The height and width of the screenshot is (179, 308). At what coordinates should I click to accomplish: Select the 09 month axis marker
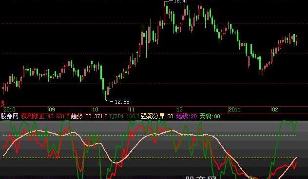pos(52,109)
